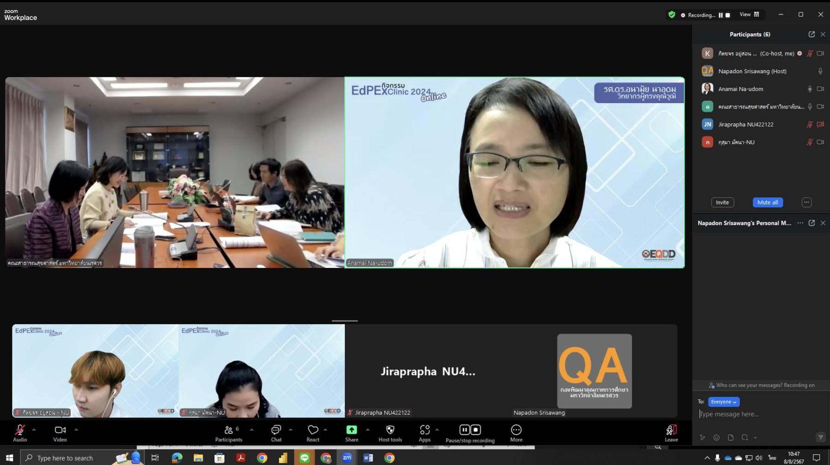The image size is (830, 465).
Task: Click camera icon for Anamai Na-udom
Action: tap(820, 89)
